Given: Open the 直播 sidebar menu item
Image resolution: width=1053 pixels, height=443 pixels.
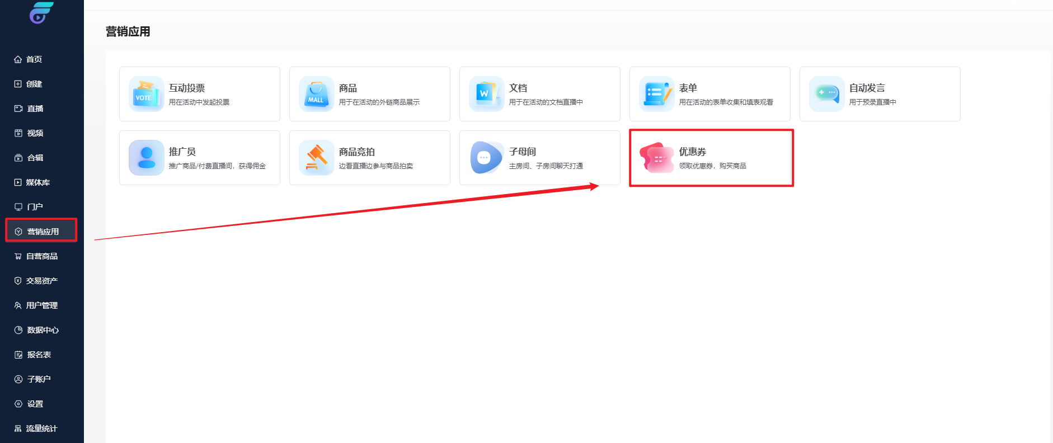Looking at the screenshot, I should point(35,109).
